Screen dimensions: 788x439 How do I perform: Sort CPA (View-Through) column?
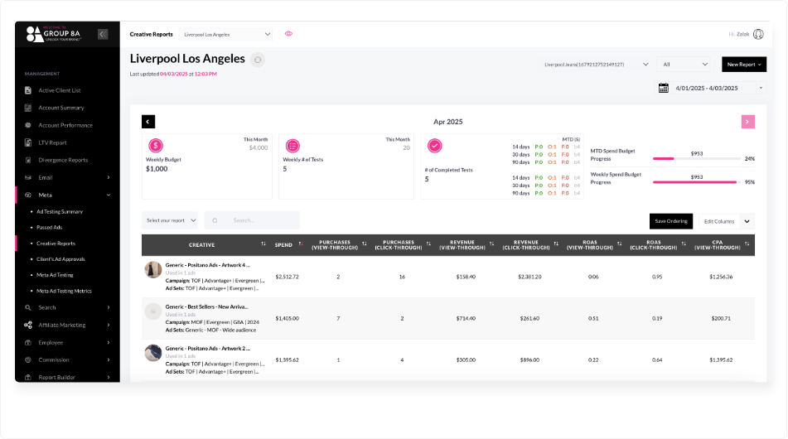click(x=747, y=244)
